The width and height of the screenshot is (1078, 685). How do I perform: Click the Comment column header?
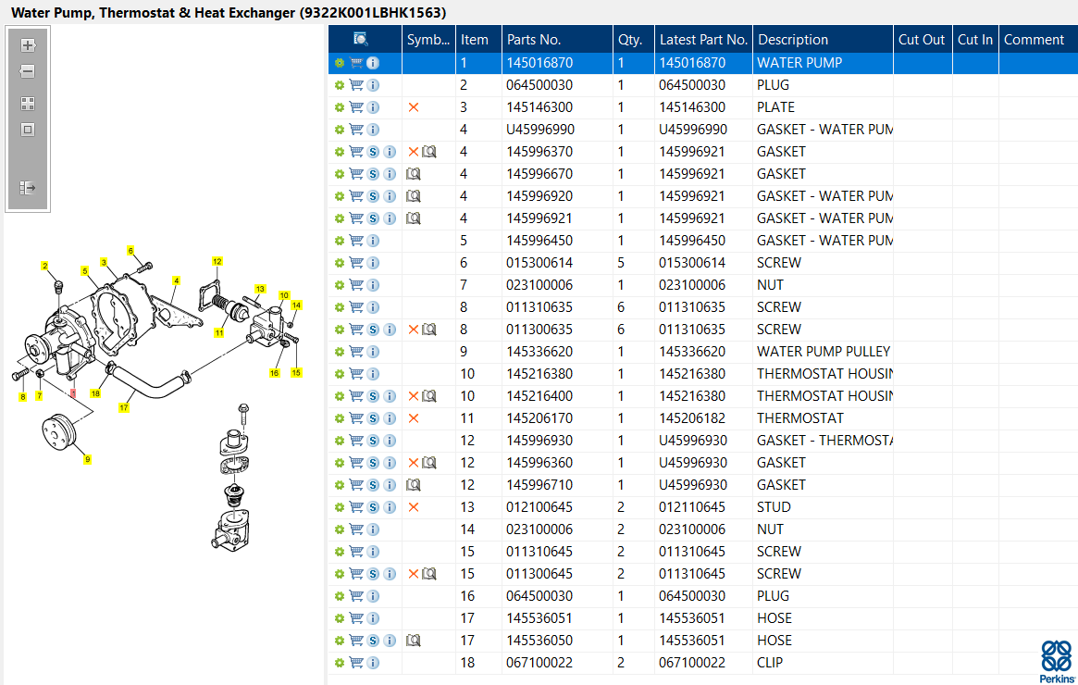(1038, 39)
